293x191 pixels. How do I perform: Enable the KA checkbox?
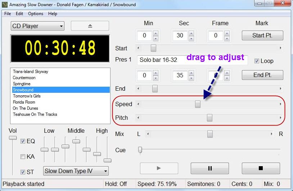(x=23, y=156)
